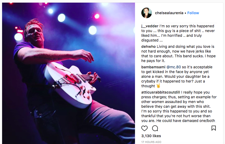Viewport: 225px width, 144px height.
Task: Open the @mc.80 mention
Action: coord(172,67)
